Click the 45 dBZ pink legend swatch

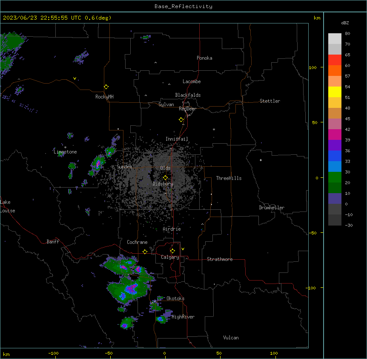335,124
